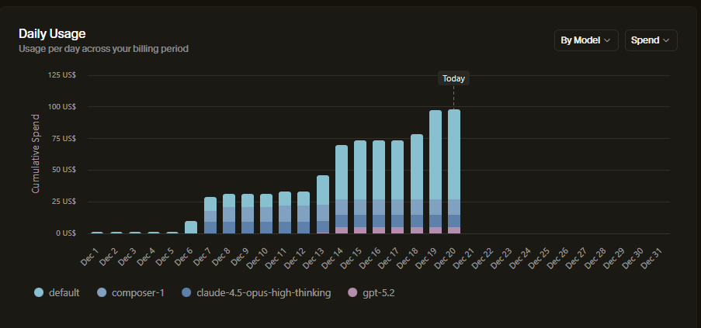This screenshot has width=701, height=328.
Task: Click the Daily Usage heading
Action: 52,33
